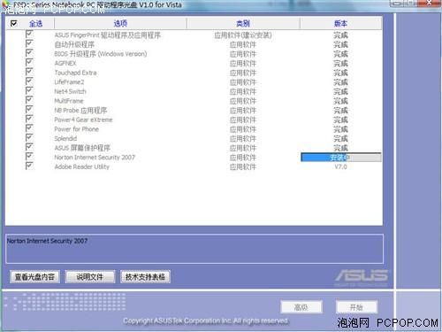The height and width of the screenshot is (332, 442).
Task: Uncheck the MultiFrame checkbox
Action: [29, 100]
